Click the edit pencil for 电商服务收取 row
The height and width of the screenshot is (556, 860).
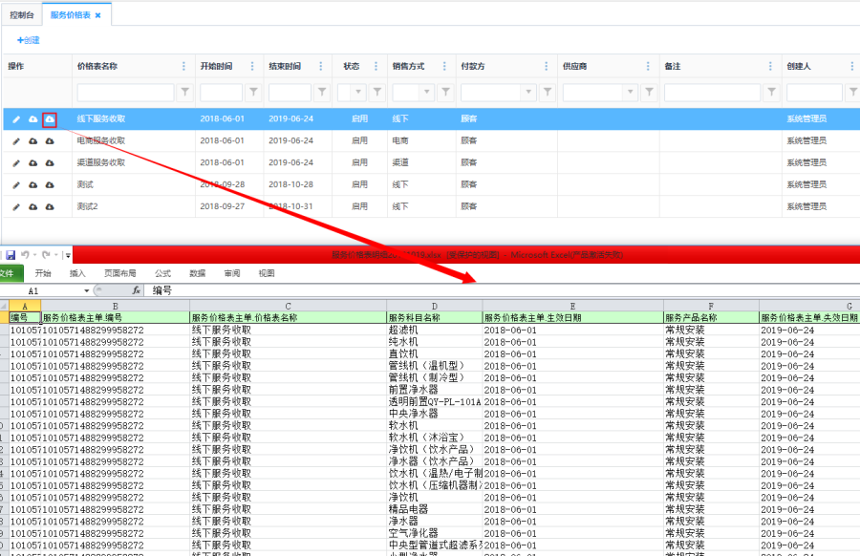[x=15, y=141]
